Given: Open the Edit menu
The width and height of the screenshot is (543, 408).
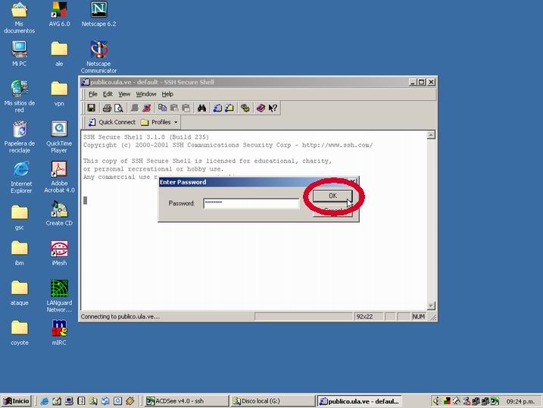Looking at the screenshot, I should point(108,94).
